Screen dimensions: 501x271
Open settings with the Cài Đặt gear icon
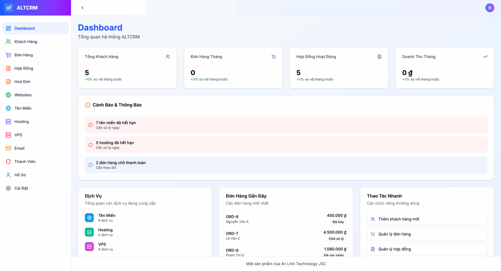[8, 188]
